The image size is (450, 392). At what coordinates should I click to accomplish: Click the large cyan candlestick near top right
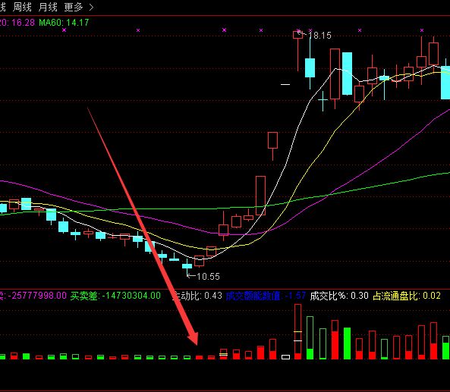[348, 74]
